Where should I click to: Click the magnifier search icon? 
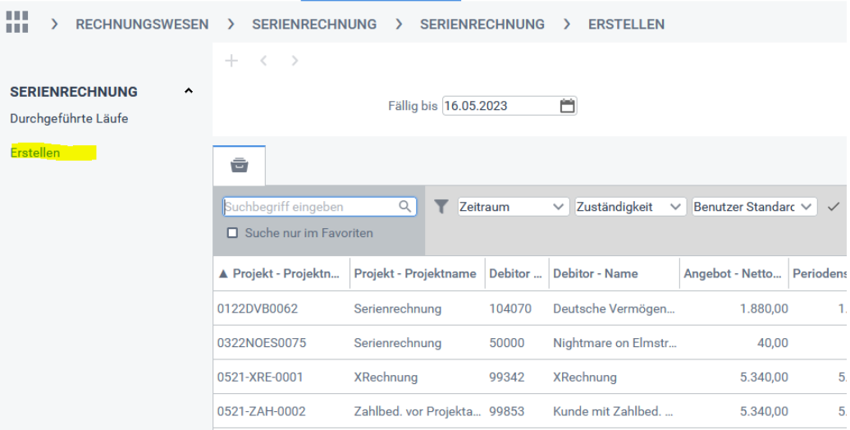click(x=405, y=207)
